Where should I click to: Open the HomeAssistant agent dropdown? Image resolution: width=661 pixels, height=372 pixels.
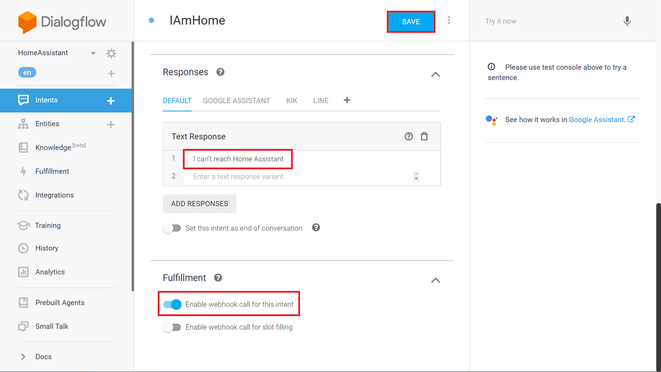(93, 53)
